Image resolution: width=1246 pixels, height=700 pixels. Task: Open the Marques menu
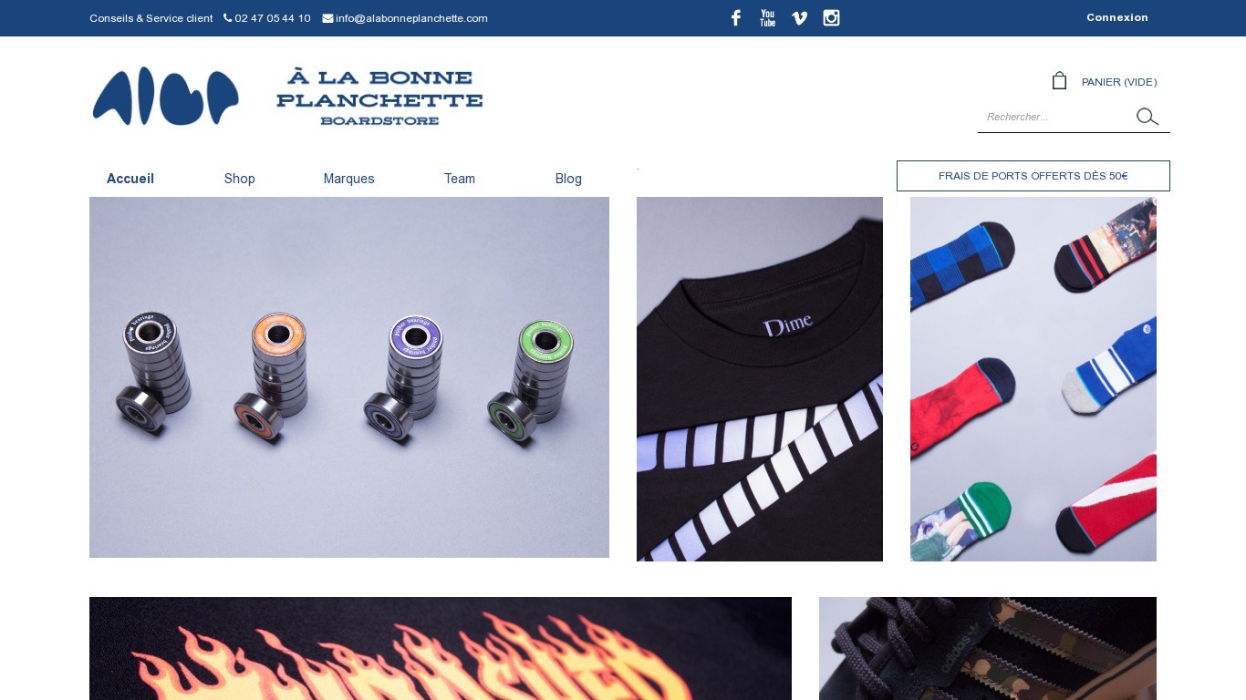(349, 179)
